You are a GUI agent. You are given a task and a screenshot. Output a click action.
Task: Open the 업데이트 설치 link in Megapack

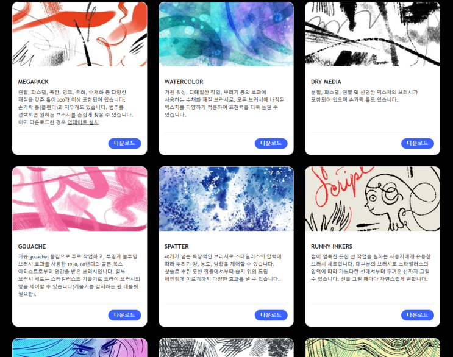(83, 122)
